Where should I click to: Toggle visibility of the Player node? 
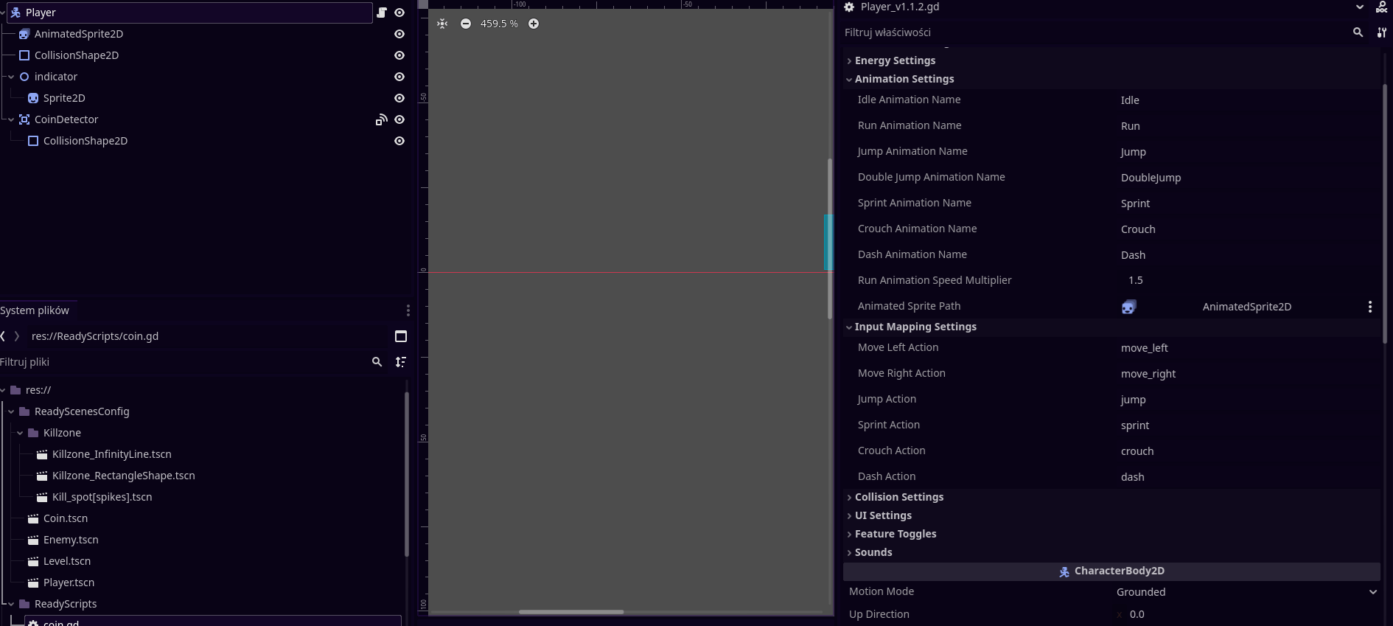399,13
